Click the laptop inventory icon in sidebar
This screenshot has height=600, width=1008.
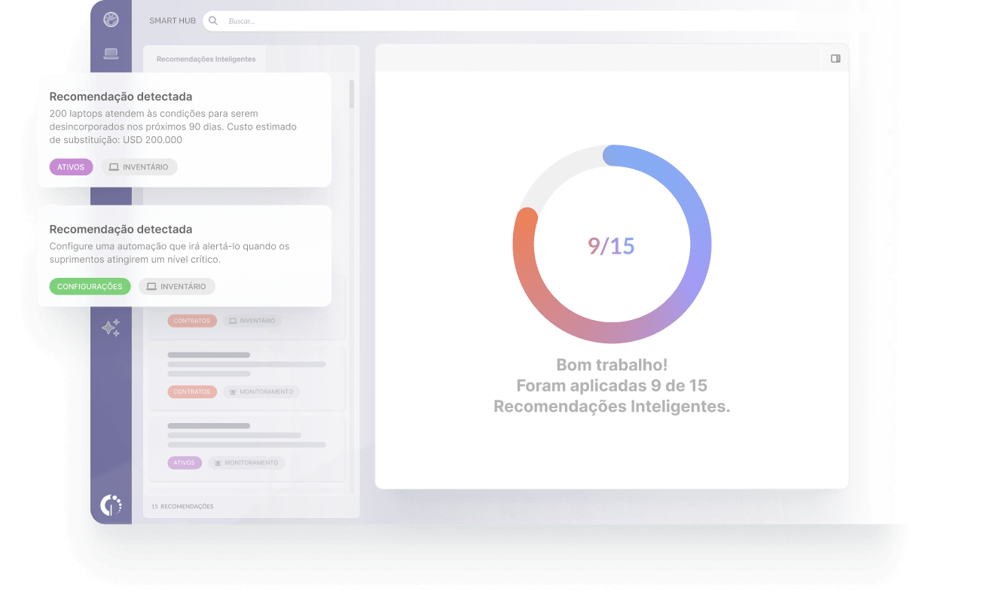[x=111, y=53]
